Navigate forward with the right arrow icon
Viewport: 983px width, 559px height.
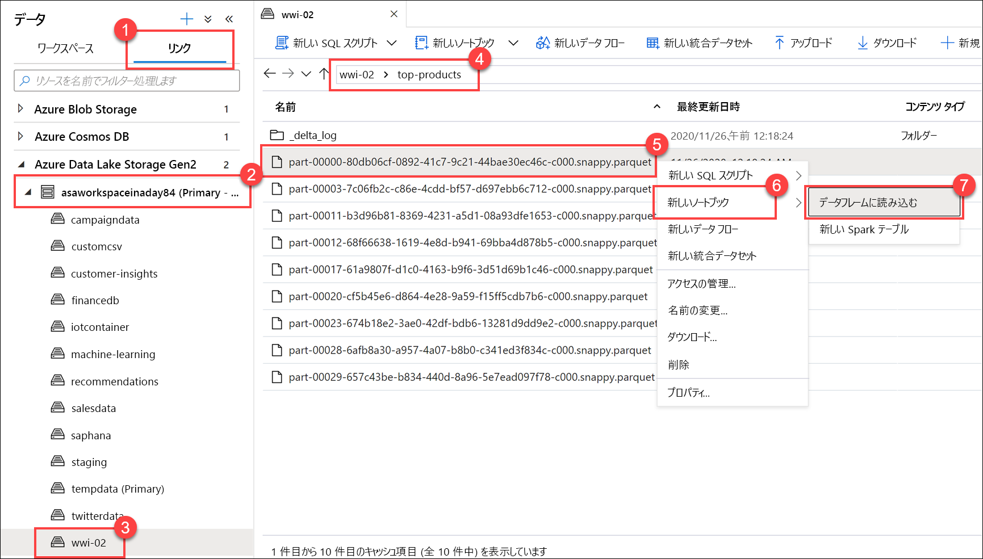point(288,73)
